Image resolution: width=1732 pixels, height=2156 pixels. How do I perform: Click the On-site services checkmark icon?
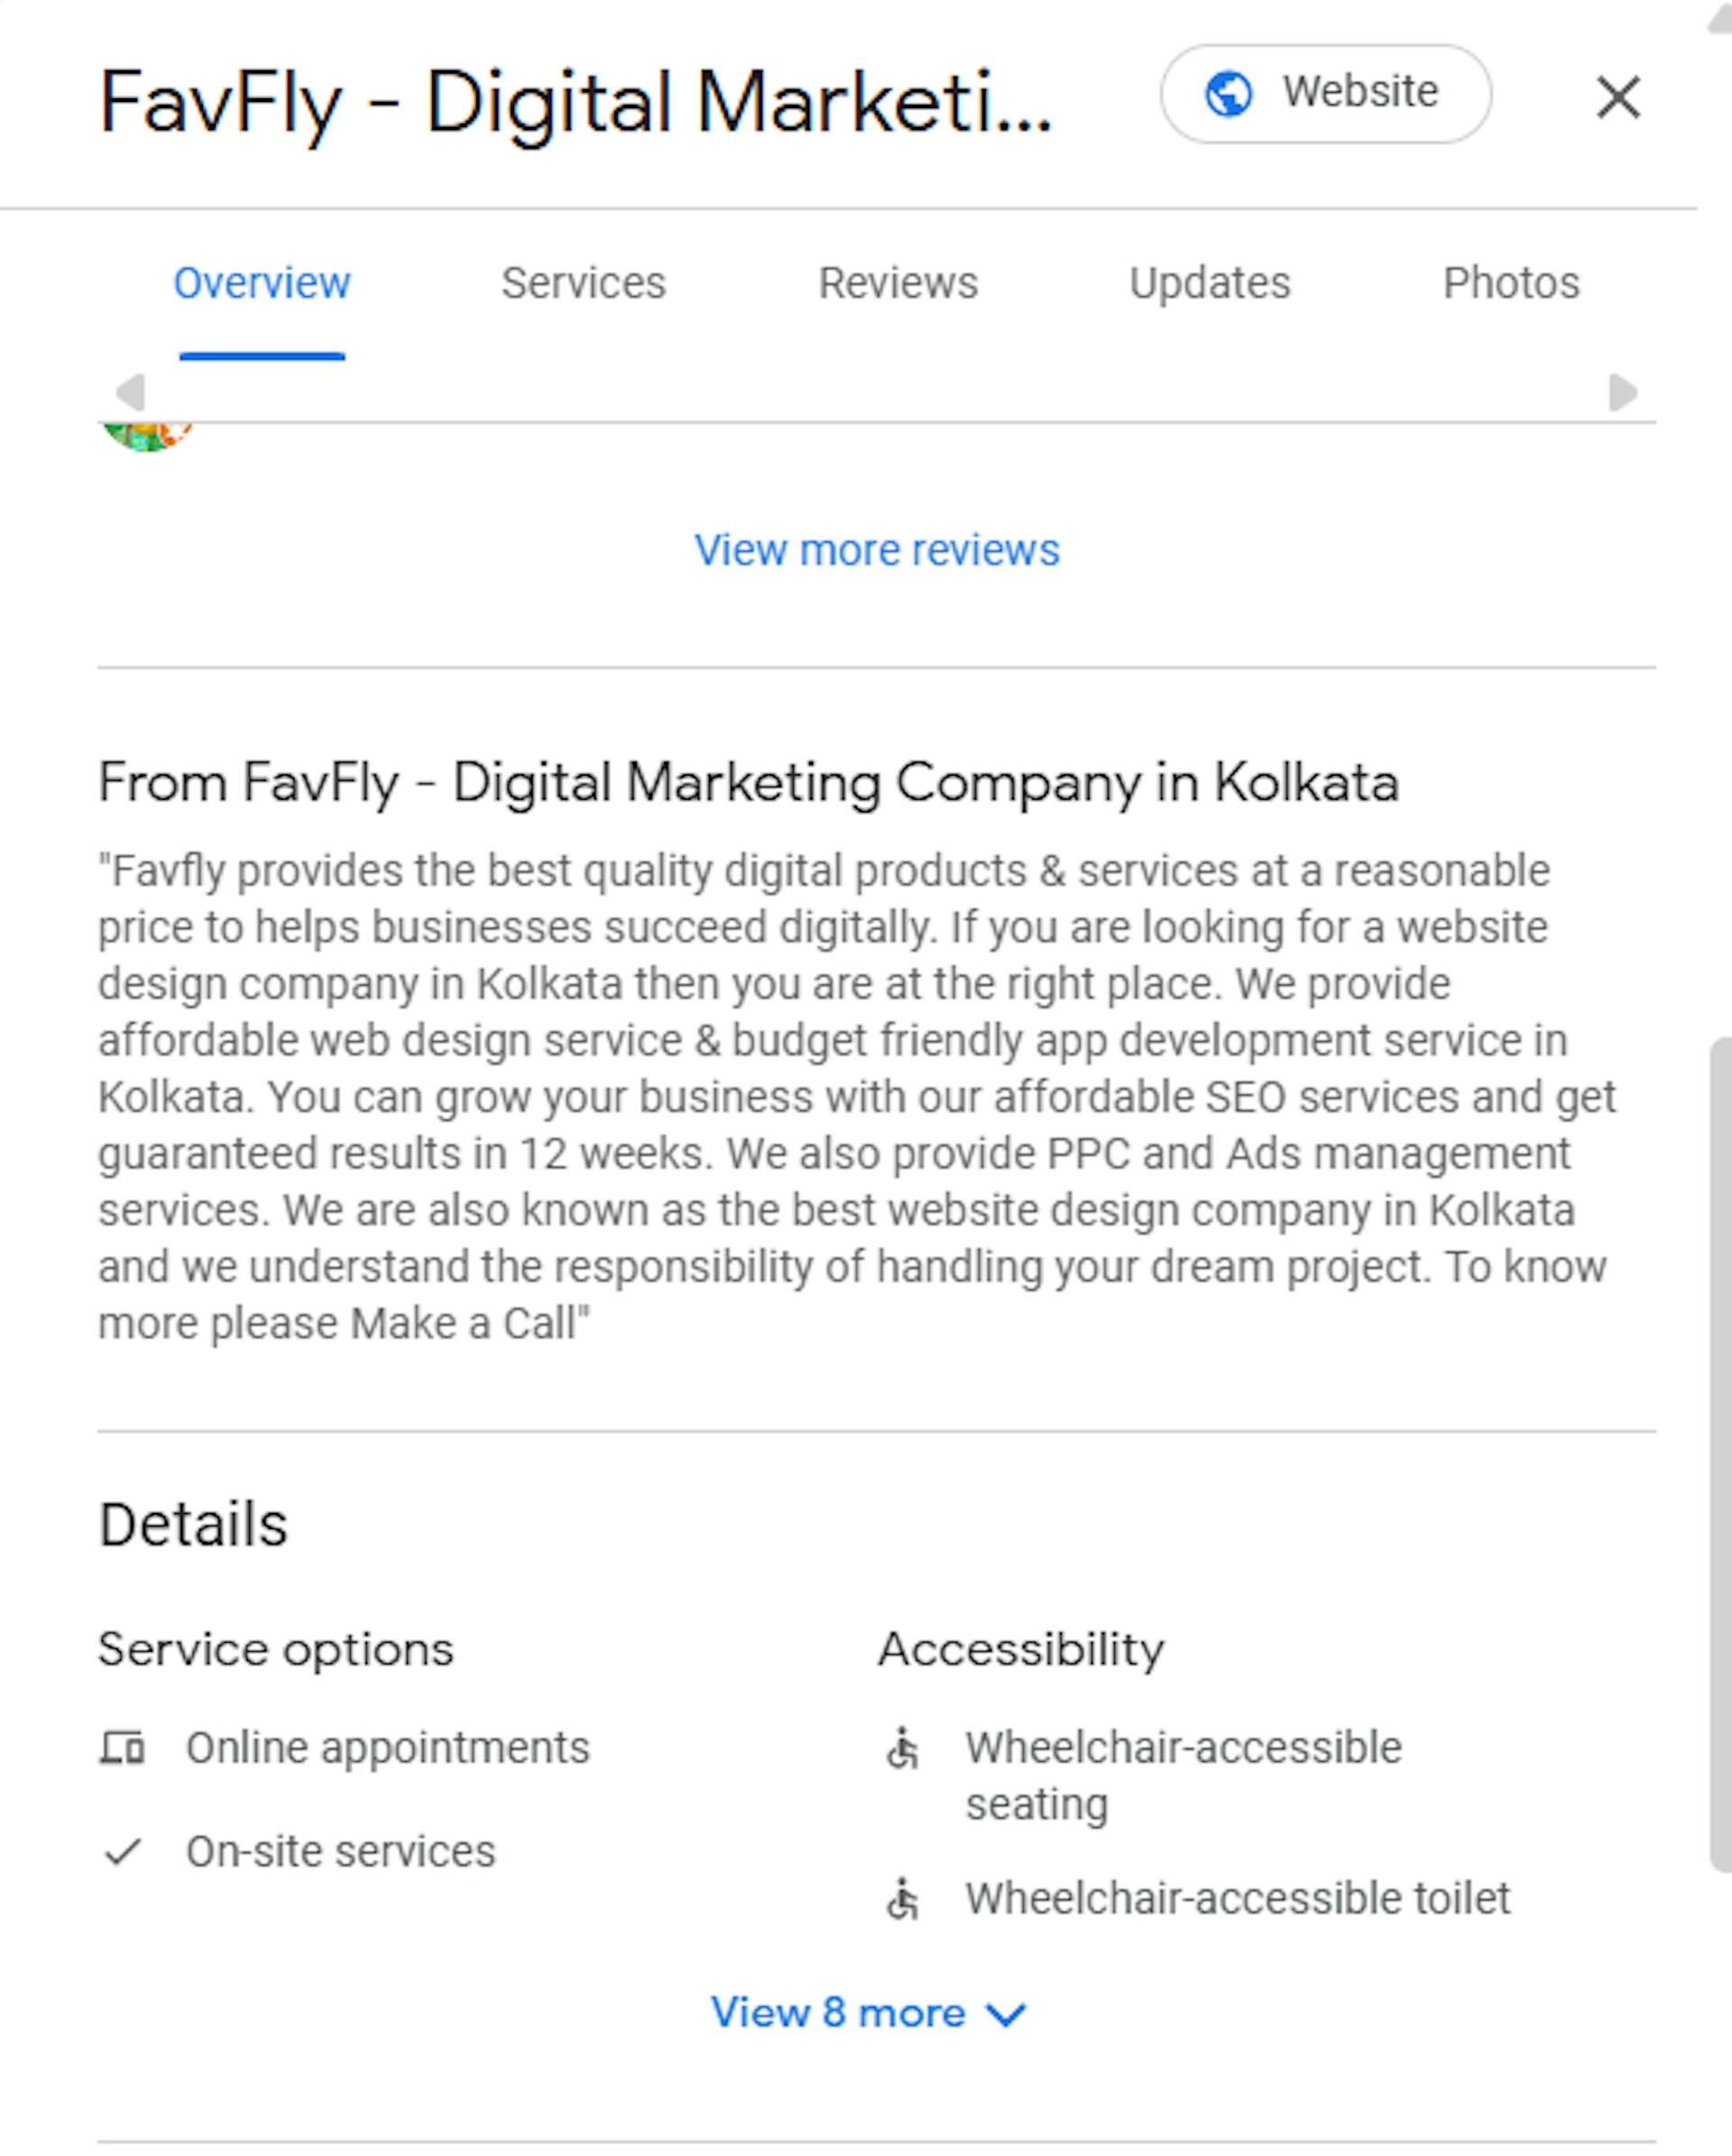coord(122,1852)
